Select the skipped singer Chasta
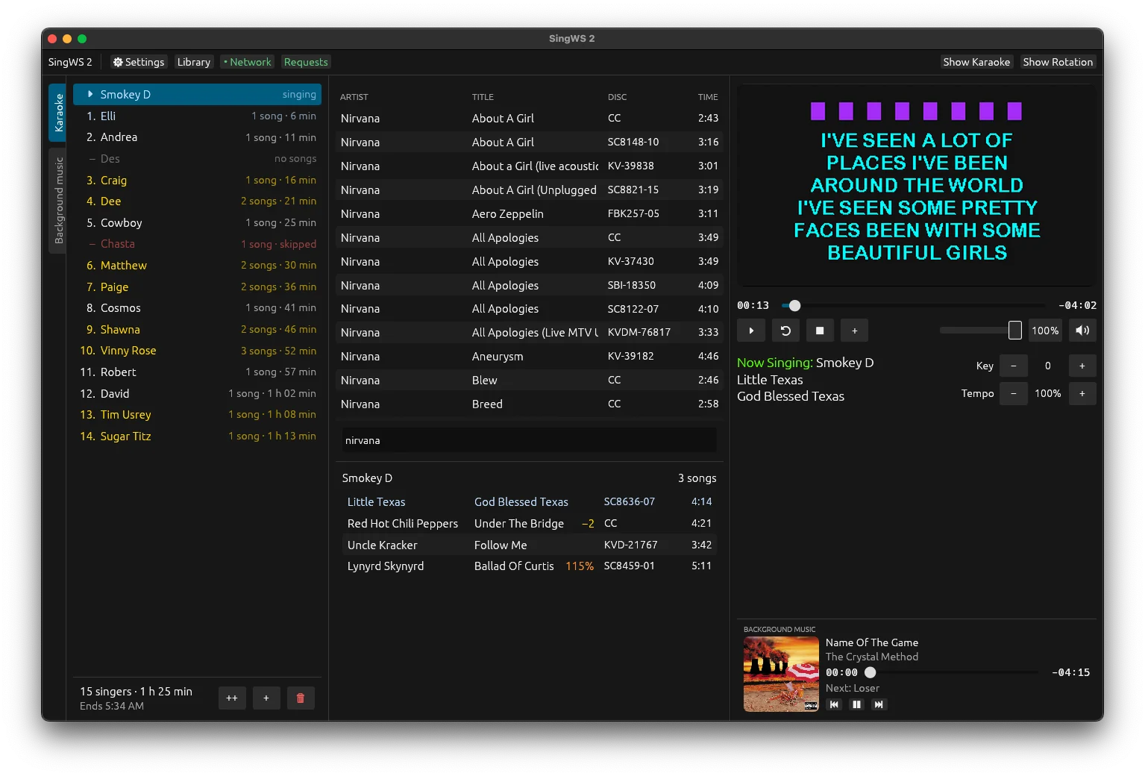1145x776 pixels. 198,244
